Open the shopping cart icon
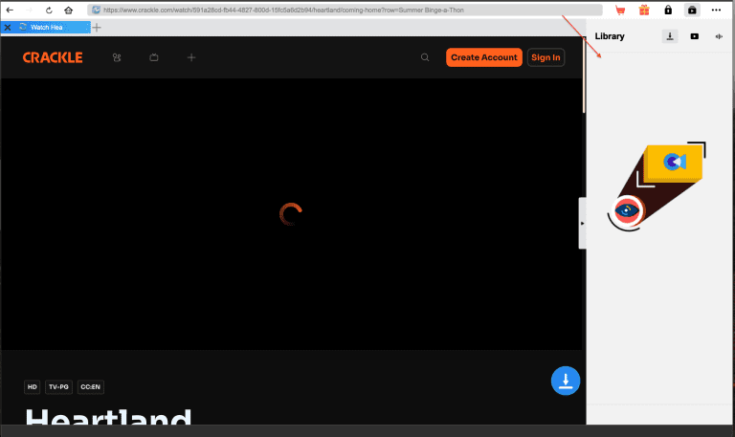 [x=620, y=10]
